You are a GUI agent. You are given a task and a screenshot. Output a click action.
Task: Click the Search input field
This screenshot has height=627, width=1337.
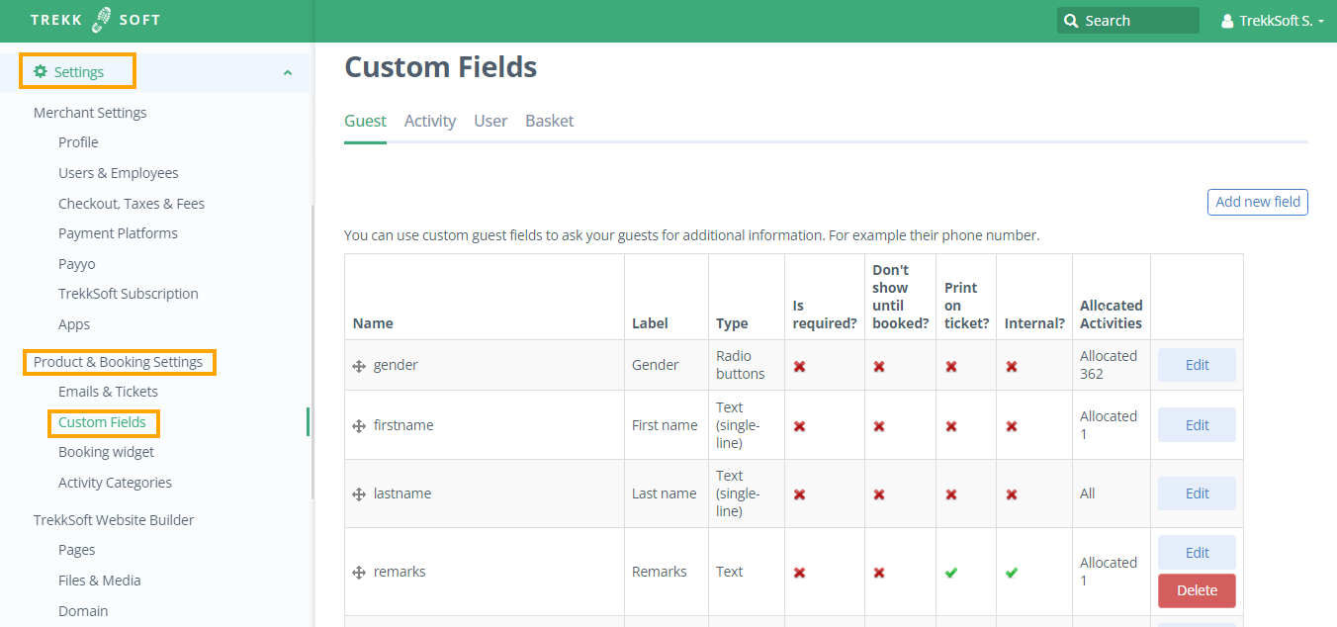pos(1128,21)
